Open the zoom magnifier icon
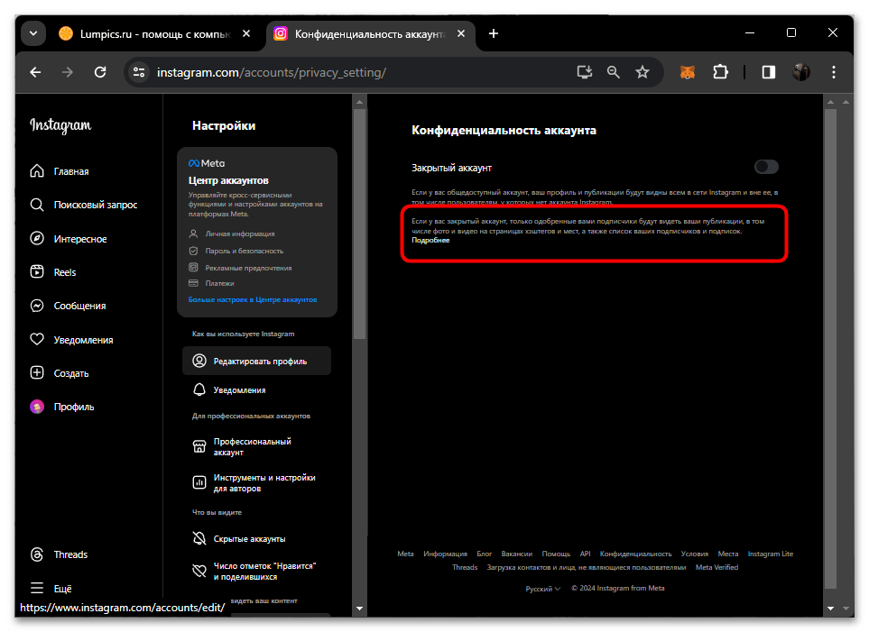This screenshot has height=632, width=869. [613, 72]
